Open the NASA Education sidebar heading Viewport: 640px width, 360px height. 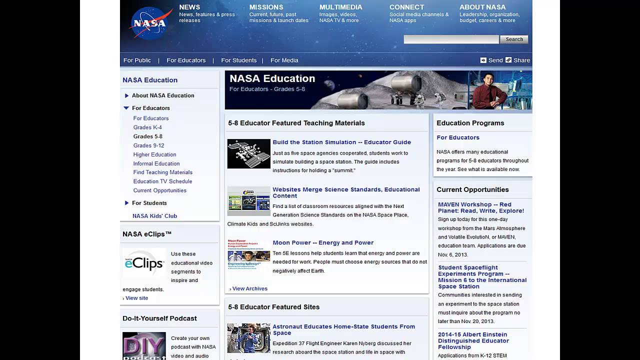150,80
